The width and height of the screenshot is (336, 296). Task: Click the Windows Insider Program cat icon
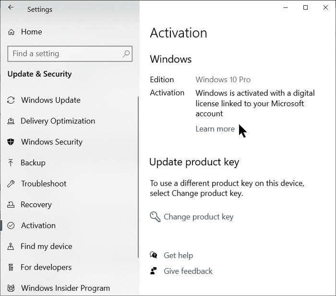coord(11,288)
